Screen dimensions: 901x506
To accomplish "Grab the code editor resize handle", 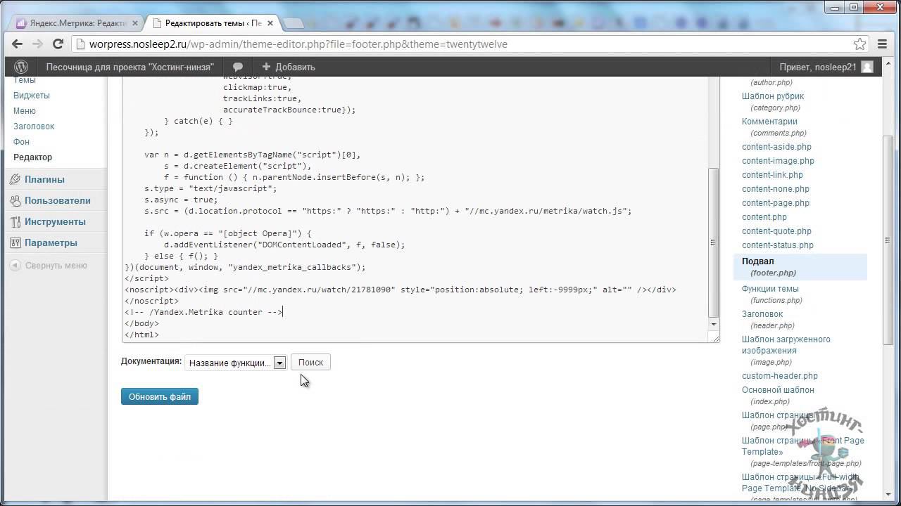I will coord(714,338).
